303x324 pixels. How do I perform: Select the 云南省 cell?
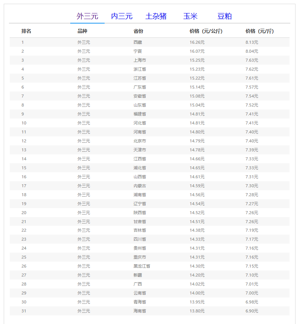140,293
